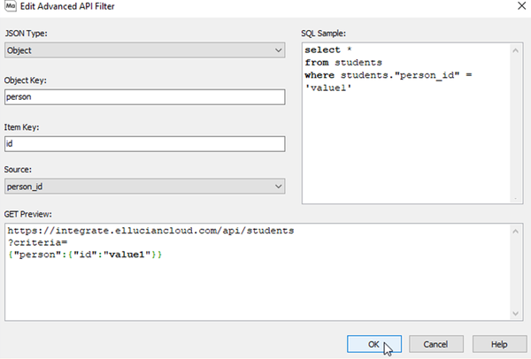This screenshot has height=359, width=531.
Task: Click the GET Preview scrollbar up arrow
Action: 515,232
